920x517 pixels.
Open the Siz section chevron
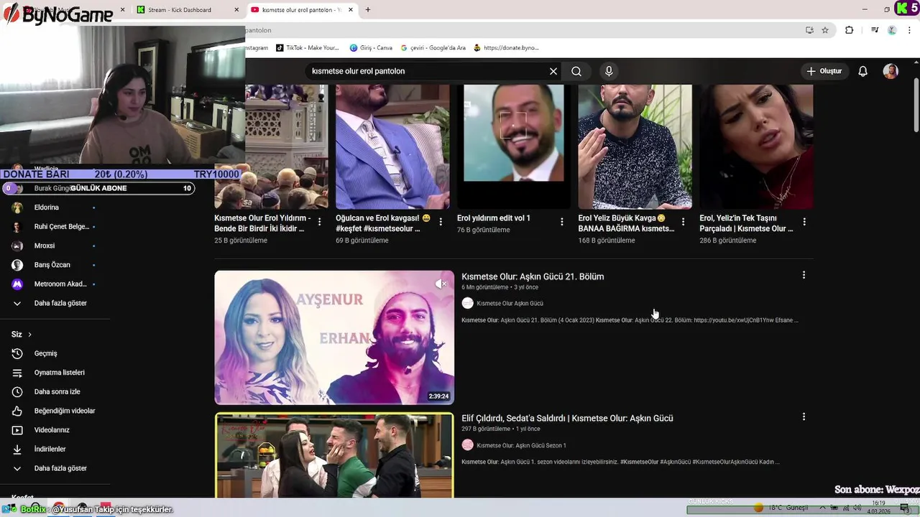[29, 335]
